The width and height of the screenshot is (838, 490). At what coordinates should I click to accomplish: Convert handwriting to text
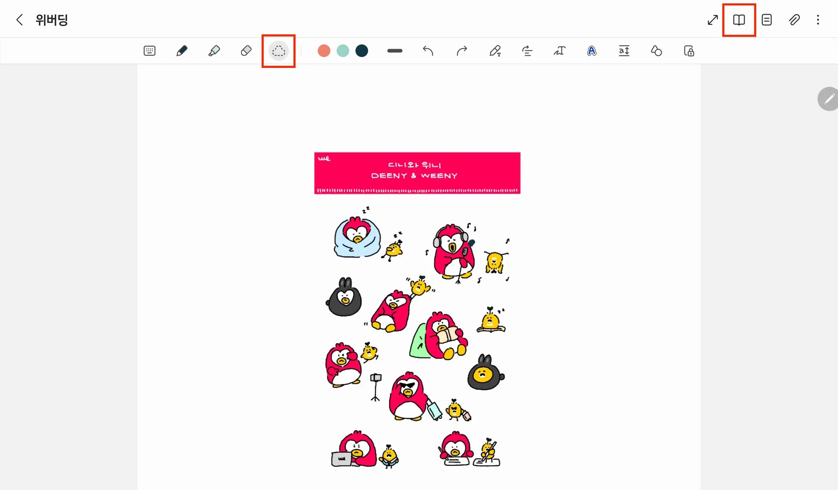tap(559, 51)
